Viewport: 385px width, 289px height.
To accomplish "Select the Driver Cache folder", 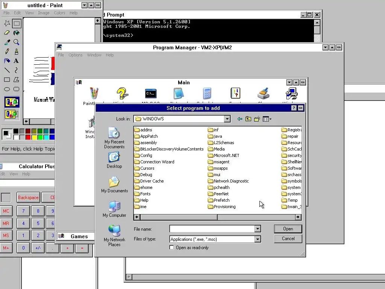I will 149,181.
